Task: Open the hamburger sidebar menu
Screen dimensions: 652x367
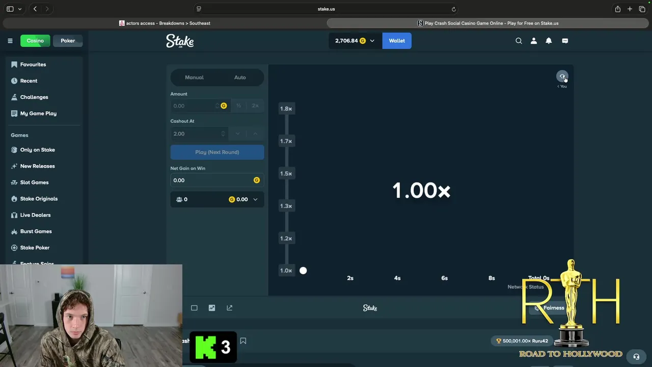Action: tap(10, 41)
